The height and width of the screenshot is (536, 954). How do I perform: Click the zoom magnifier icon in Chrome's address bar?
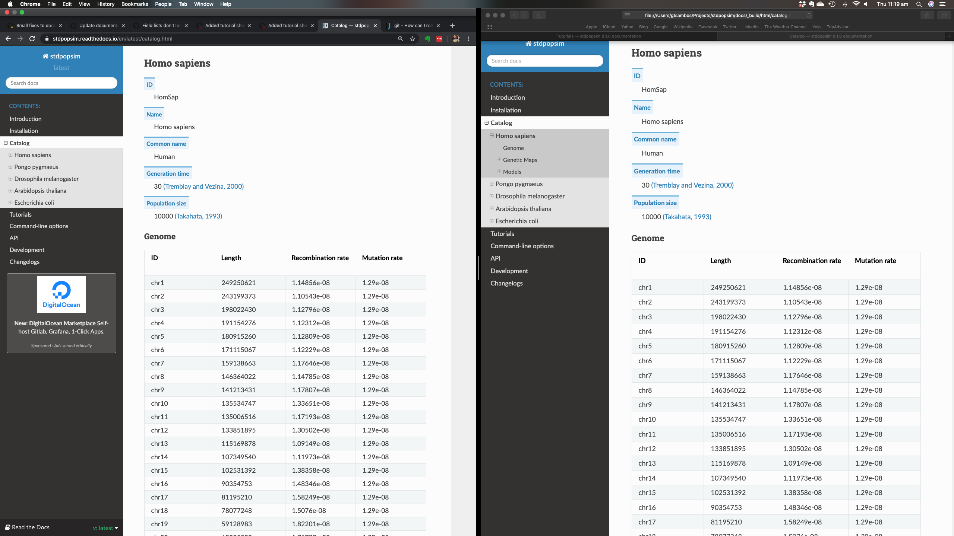click(x=400, y=39)
